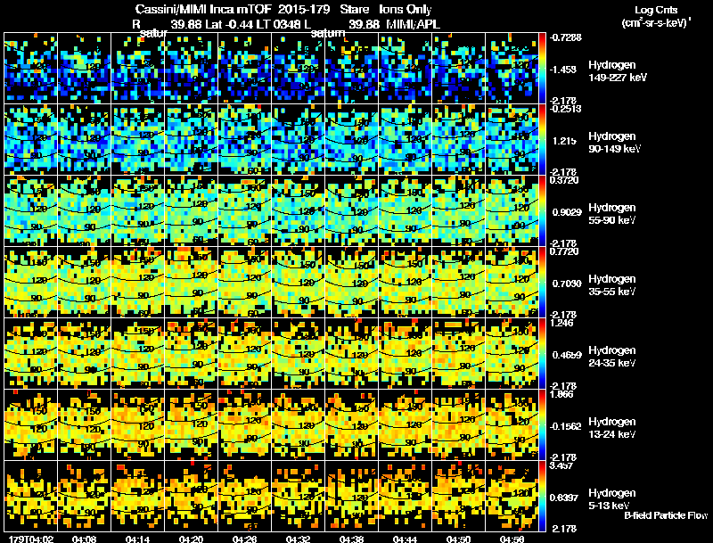Screen dimensions: 713x543
Task: Click the 04:20 time axis label
Action: point(191,539)
